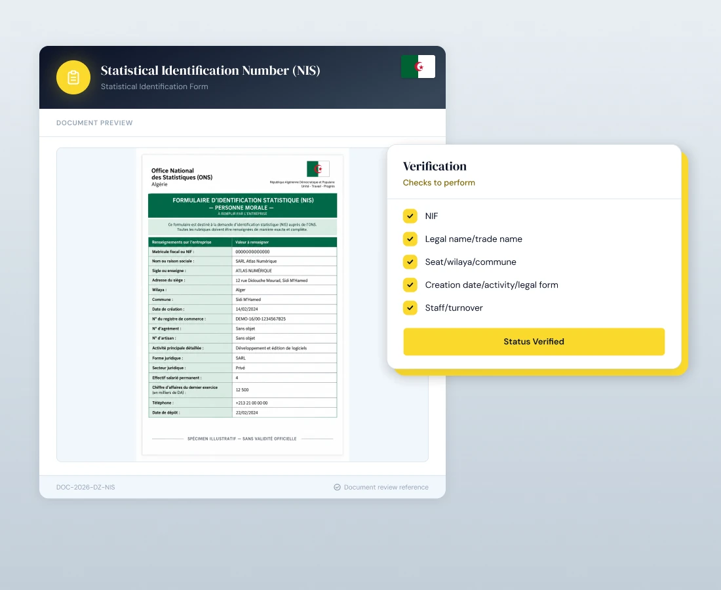Click Développement et édition de logiciels activity
721x590 pixels.
point(271,348)
